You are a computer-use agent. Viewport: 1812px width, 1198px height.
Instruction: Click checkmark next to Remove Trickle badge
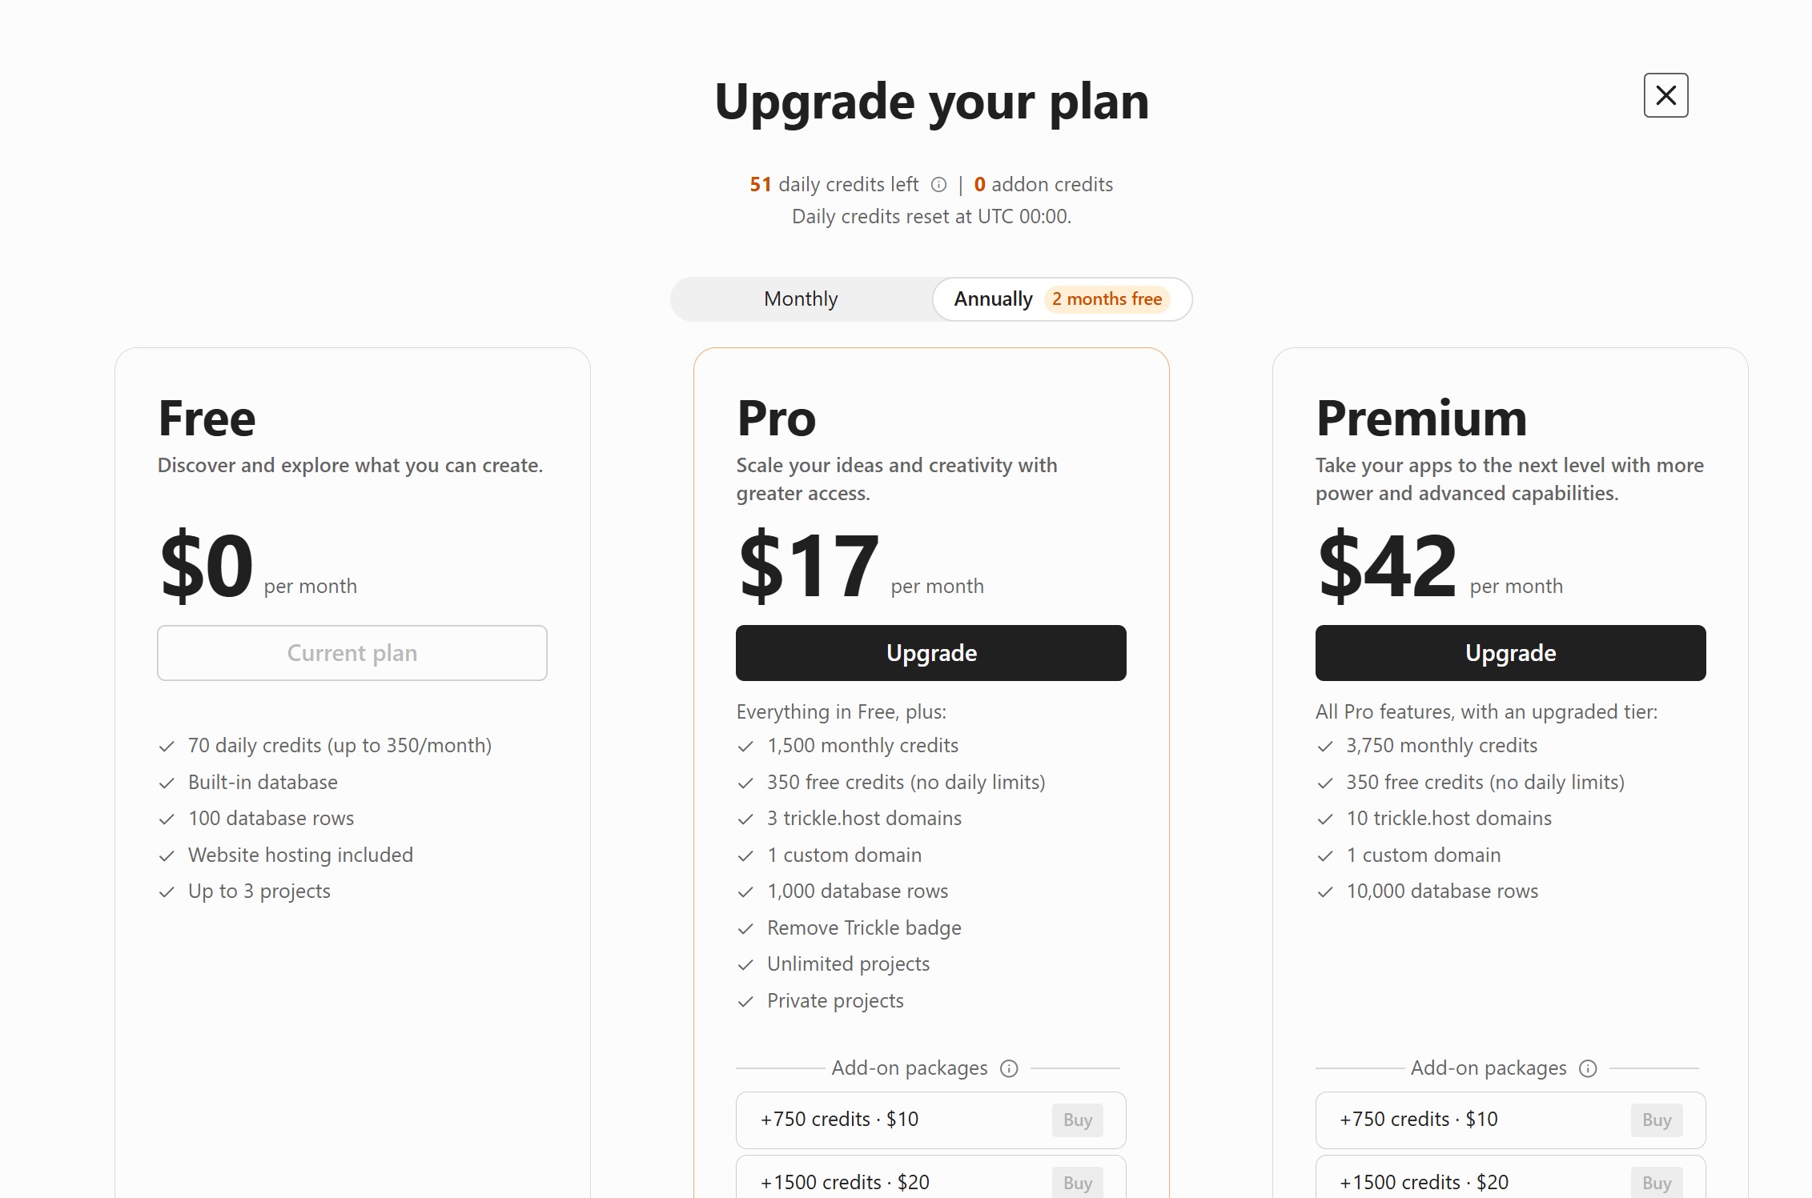[745, 928]
